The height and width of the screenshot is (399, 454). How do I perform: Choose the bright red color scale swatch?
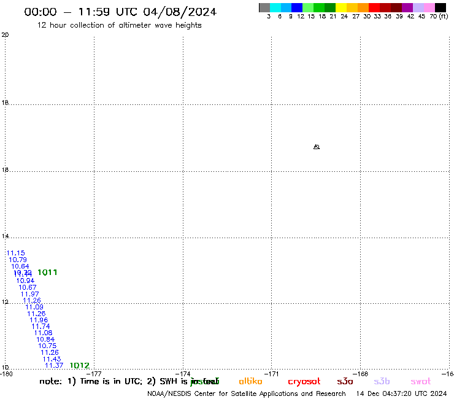coord(374,7)
